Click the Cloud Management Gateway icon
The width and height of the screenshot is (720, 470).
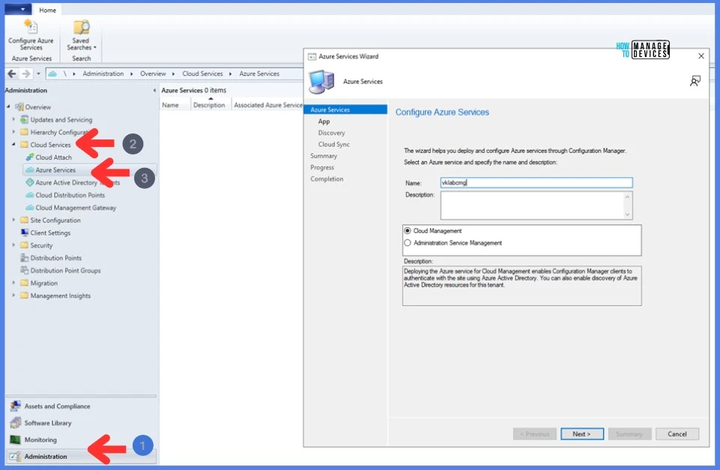[30, 208]
